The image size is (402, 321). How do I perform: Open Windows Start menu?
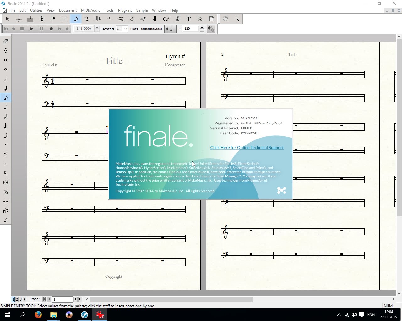[x=8, y=315]
